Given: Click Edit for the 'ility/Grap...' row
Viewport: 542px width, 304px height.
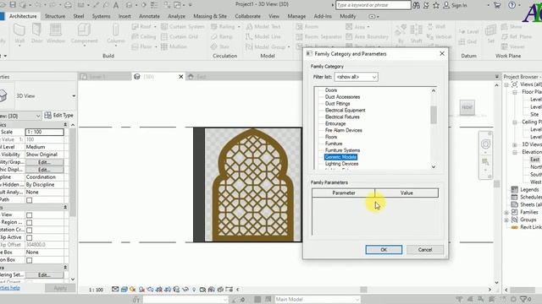Looking at the screenshot, I should coord(45,162).
